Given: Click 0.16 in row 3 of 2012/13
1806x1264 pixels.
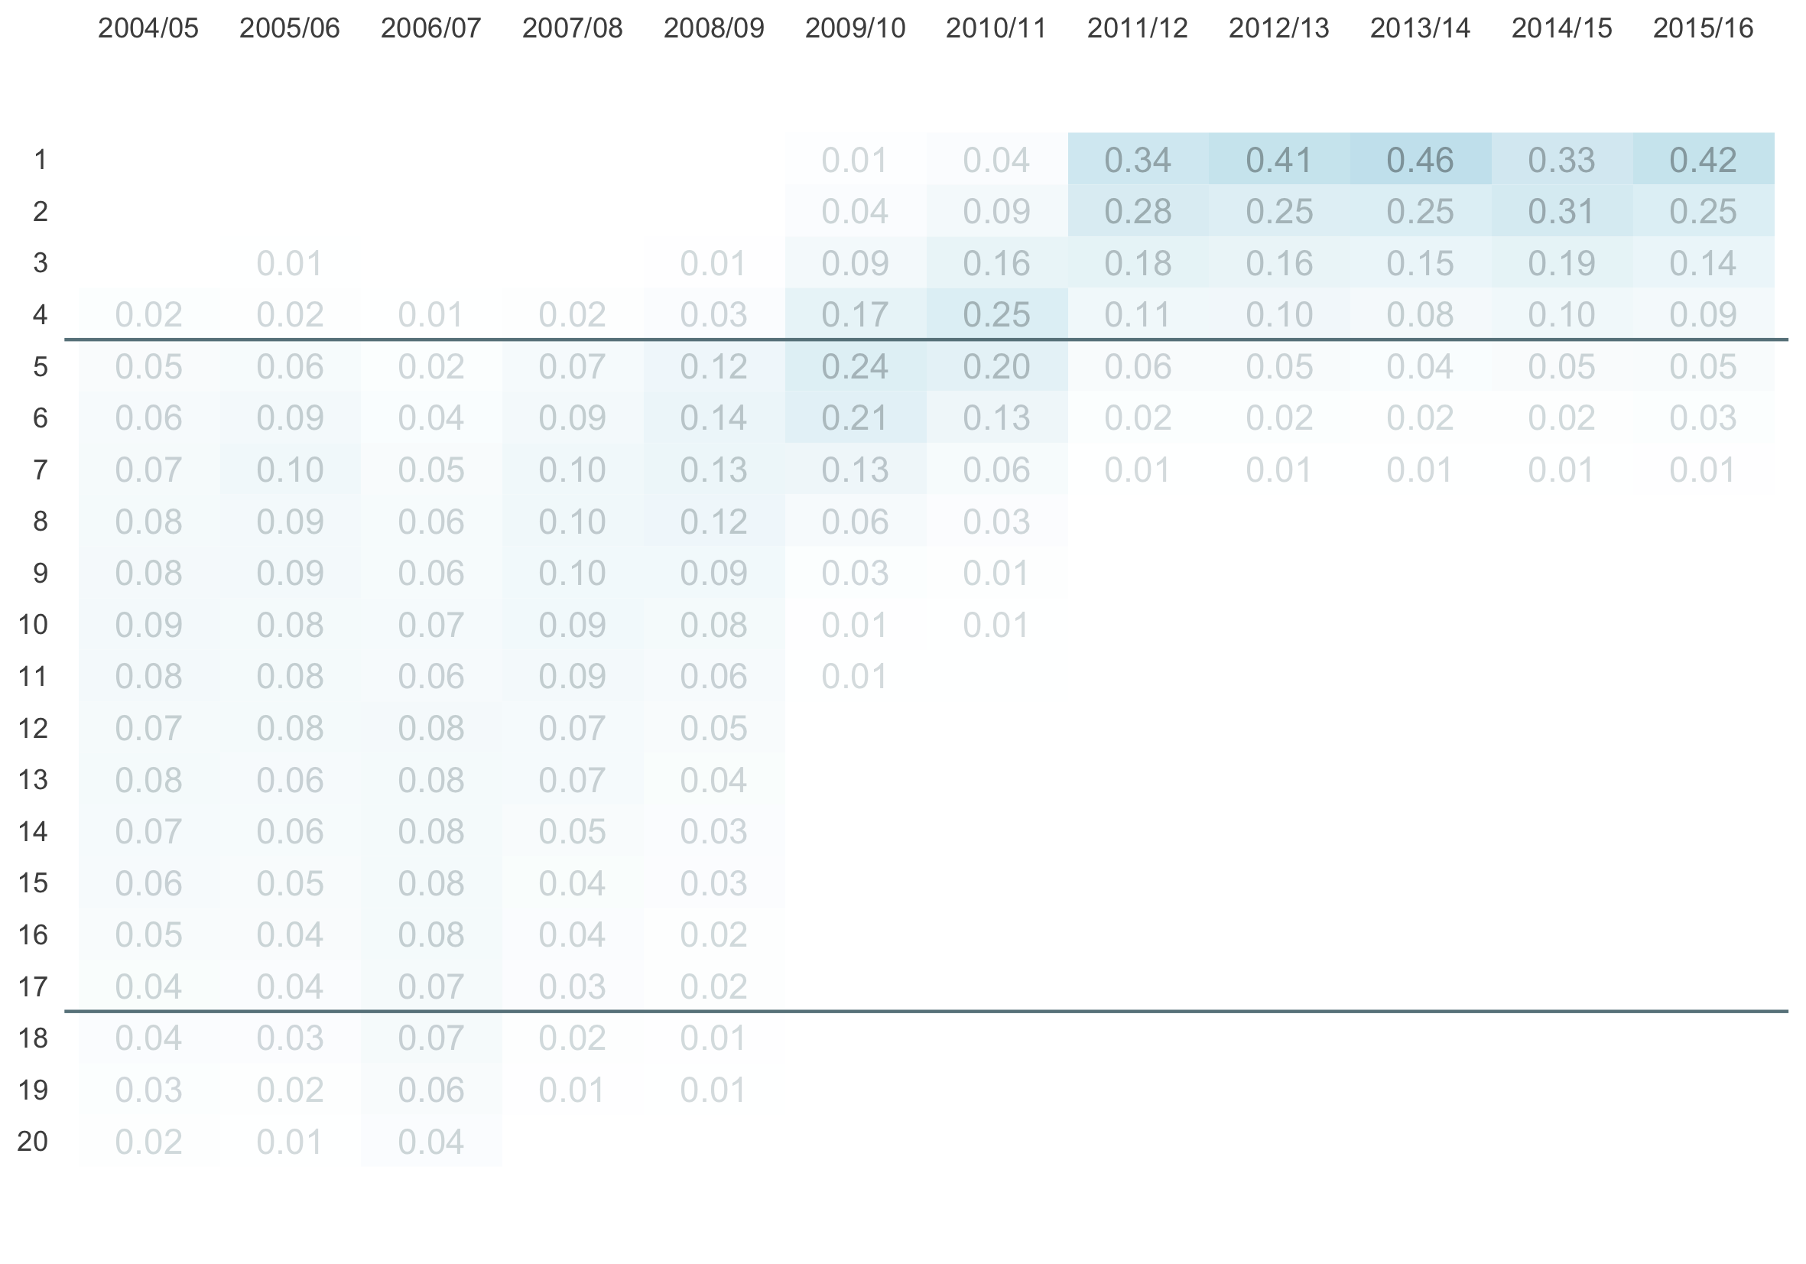Looking at the screenshot, I should (x=1279, y=264).
